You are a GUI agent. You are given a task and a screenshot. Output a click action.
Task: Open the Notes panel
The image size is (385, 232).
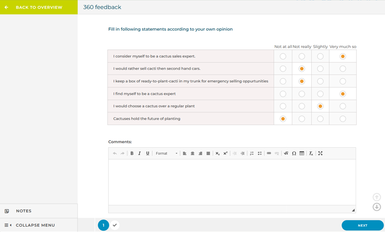point(39,211)
